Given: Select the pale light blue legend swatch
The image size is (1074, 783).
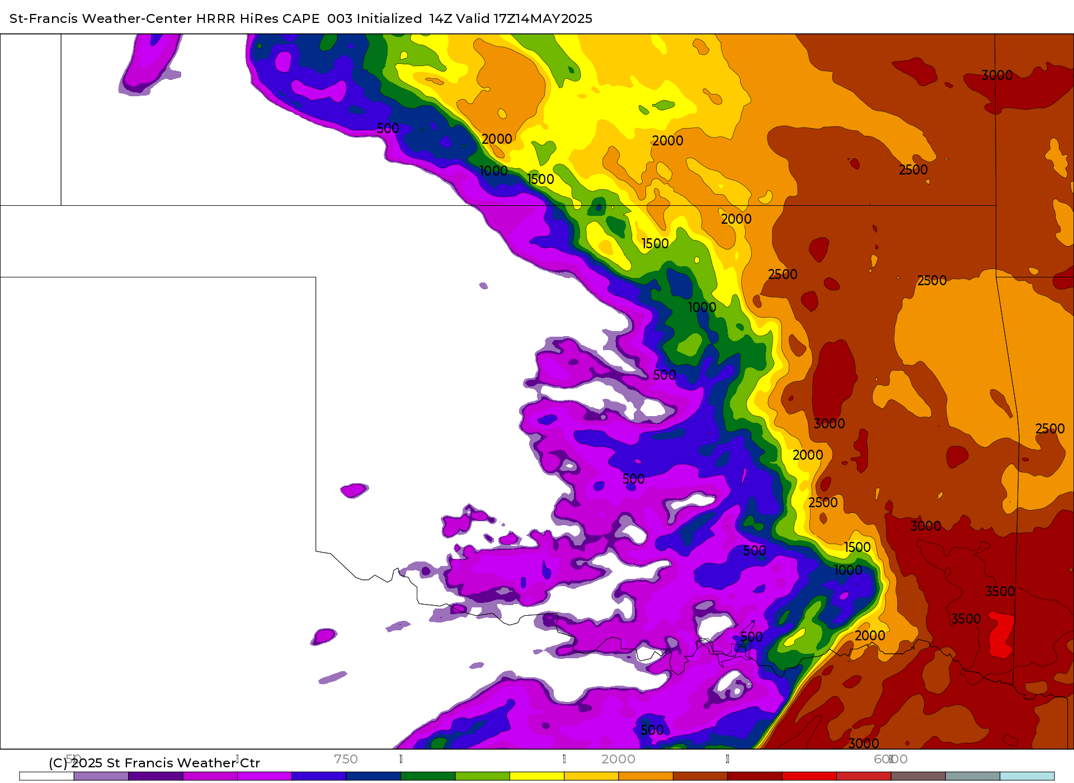Looking at the screenshot, I should pyautogui.click(x=1027, y=776).
